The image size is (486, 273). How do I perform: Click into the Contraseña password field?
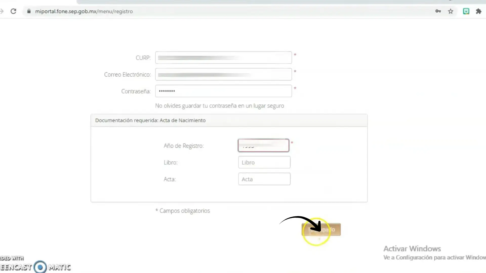(x=224, y=91)
